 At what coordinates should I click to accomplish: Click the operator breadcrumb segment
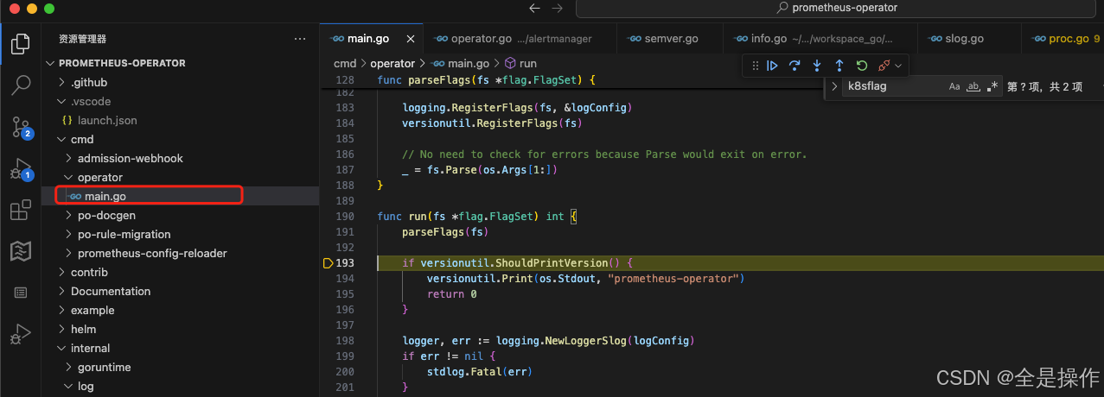392,63
